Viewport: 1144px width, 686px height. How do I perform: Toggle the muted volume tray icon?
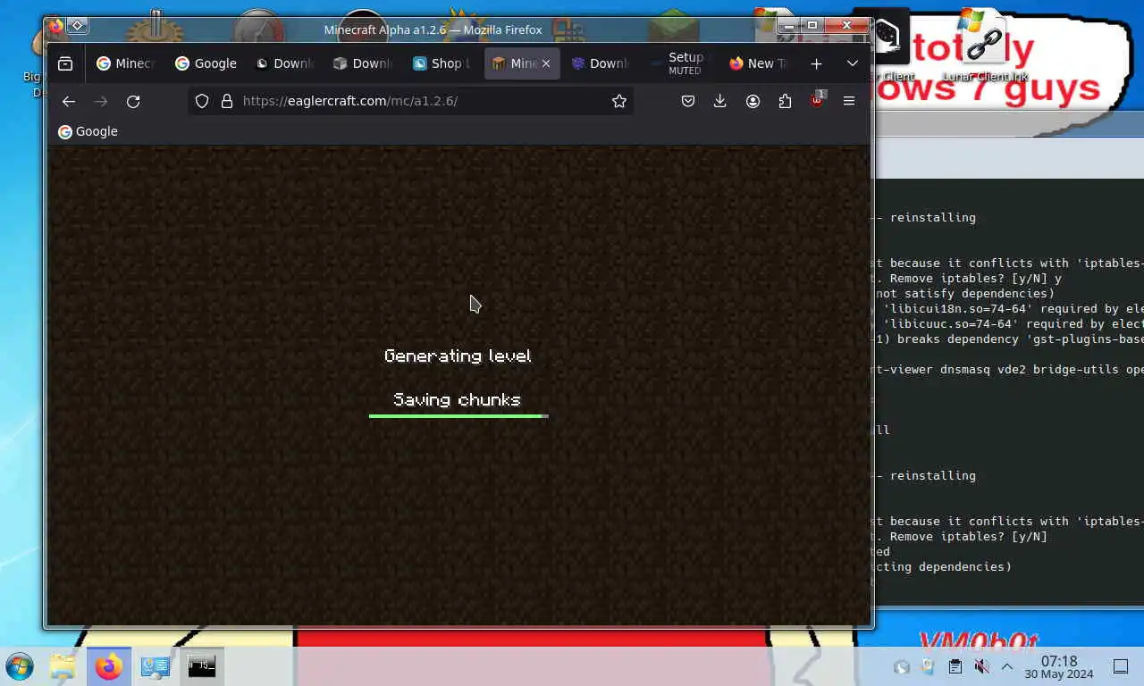(x=981, y=666)
